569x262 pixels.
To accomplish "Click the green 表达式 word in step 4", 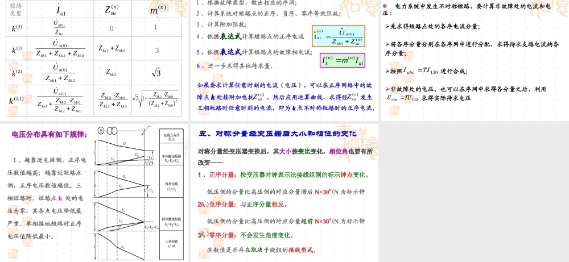I will (231, 36).
